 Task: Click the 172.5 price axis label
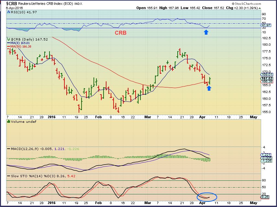(x=266, y=65)
